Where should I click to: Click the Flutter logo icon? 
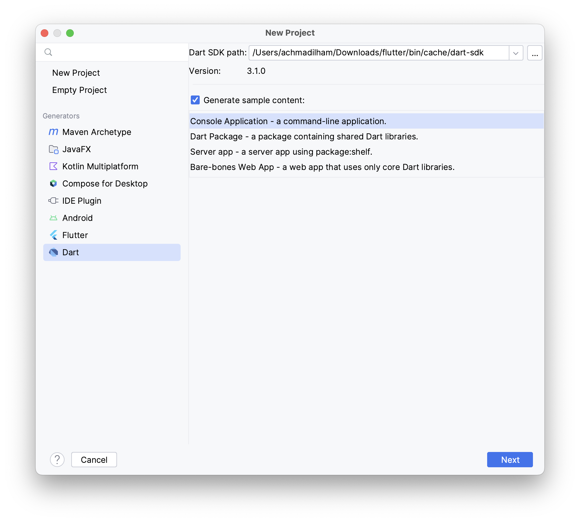(x=53, y=235)
